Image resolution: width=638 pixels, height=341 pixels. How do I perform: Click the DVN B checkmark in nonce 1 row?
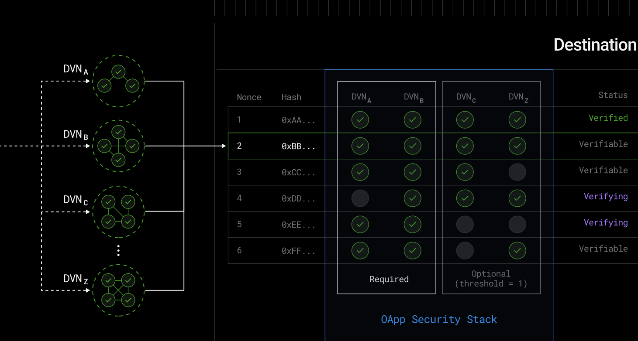pos(413,119)
